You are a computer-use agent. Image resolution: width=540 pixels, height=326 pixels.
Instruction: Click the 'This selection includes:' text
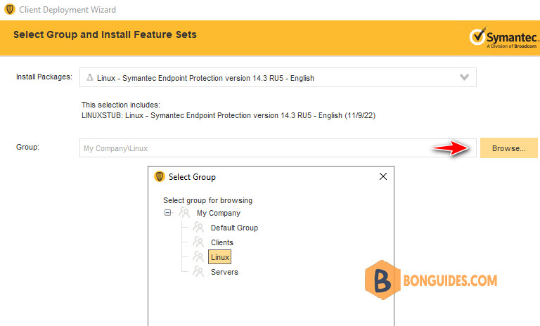pyautogui.click(x=121, y=105)
